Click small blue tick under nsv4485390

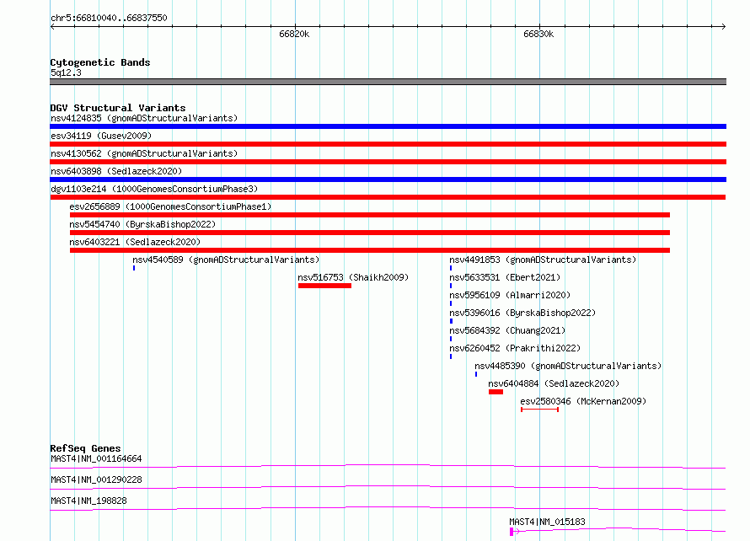[476, 374]
